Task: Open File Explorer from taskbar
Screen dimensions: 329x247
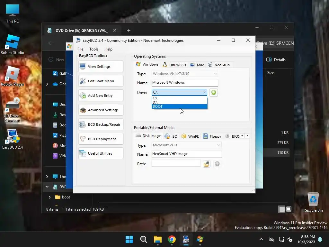Action: pos(157,239)
